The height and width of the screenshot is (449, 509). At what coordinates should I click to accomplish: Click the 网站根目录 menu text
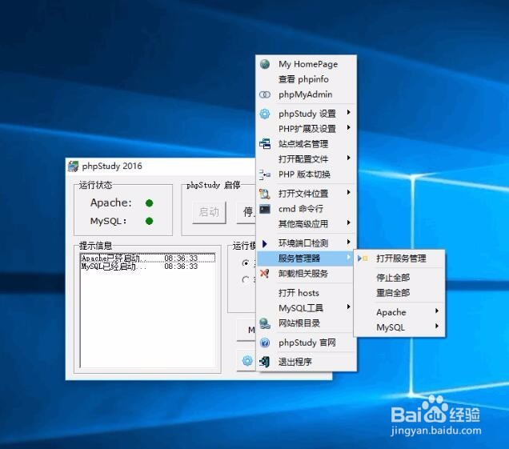click(x=299, y=323)
